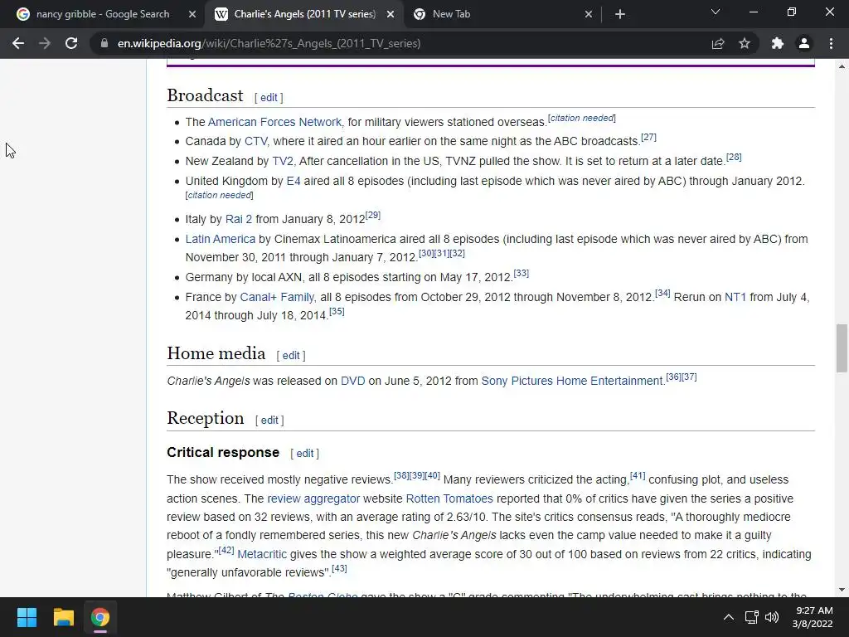Open network status tray icon
This screenshot has height=637, width=849.
[x=751, y=617]
